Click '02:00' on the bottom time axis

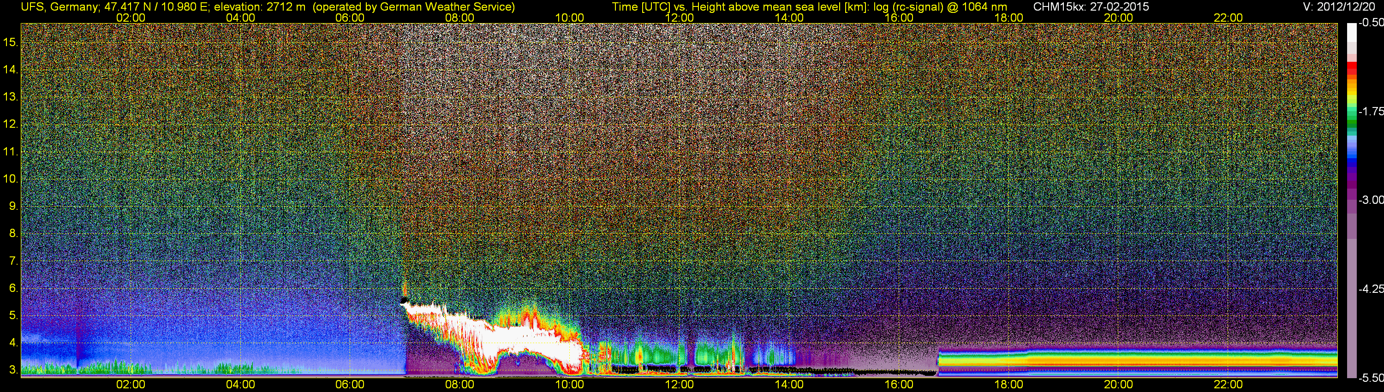131,385
